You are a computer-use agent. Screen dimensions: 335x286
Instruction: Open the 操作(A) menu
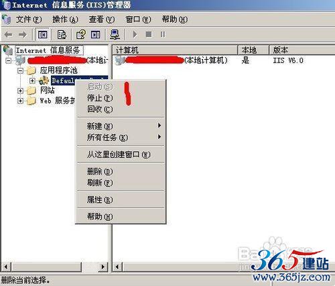pos(65,19)
